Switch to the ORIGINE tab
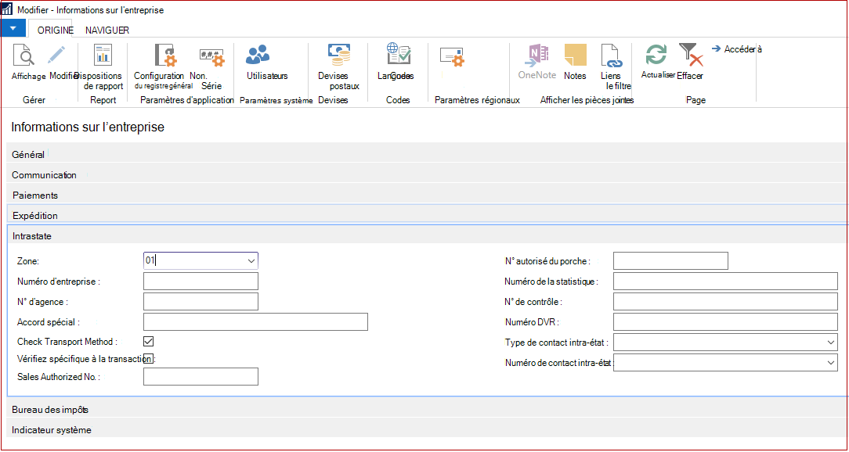Image resolution: width=849 pixels, height=452 pixels. point(55,30)
